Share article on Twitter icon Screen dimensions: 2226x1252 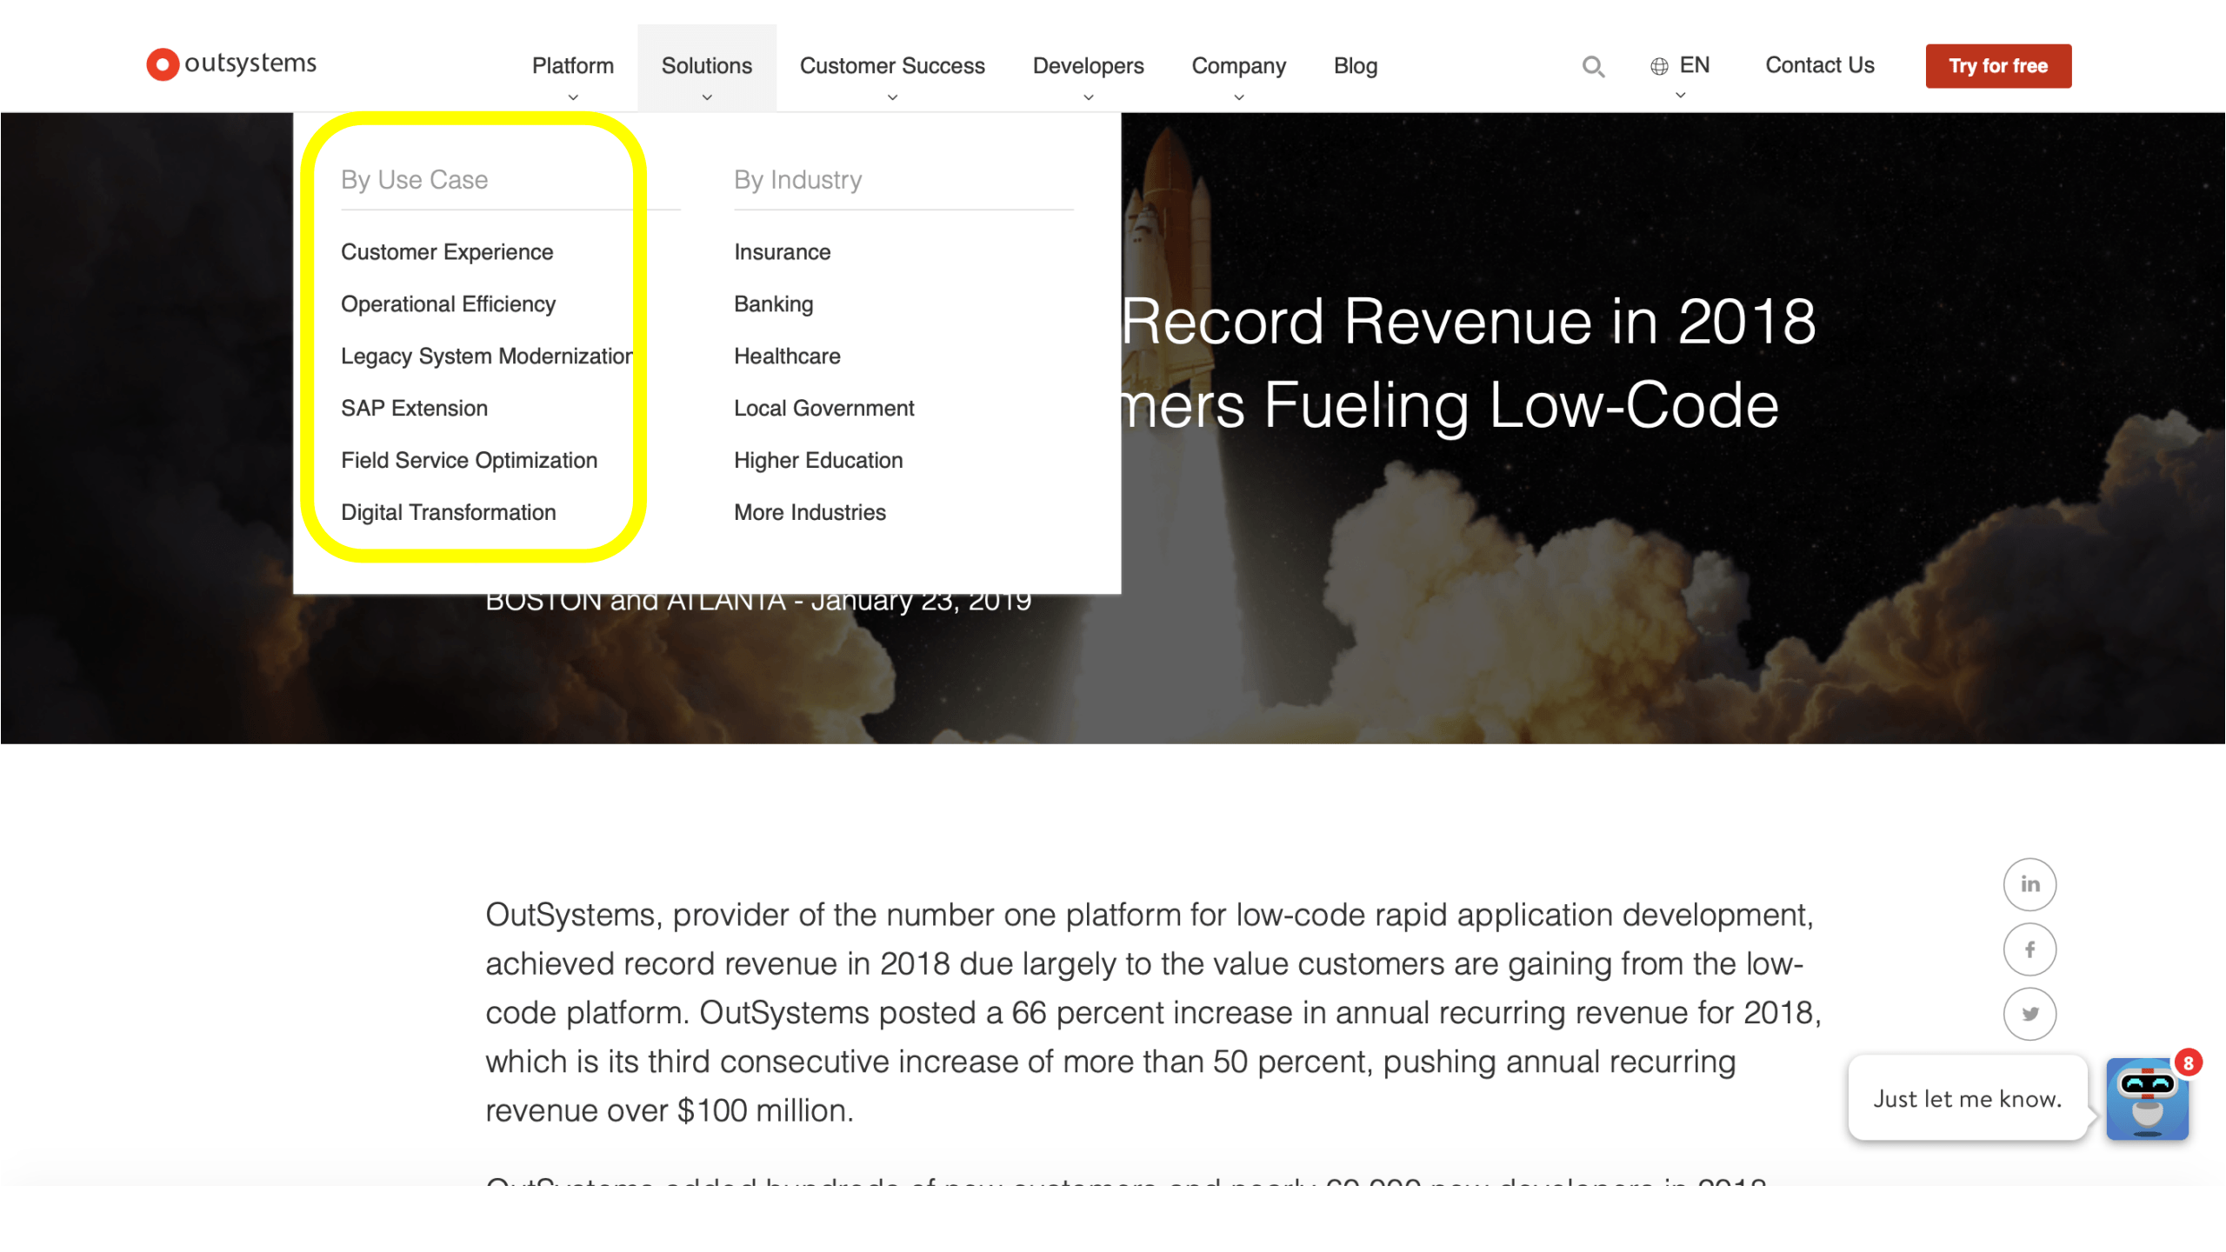pos(2029,1014)
